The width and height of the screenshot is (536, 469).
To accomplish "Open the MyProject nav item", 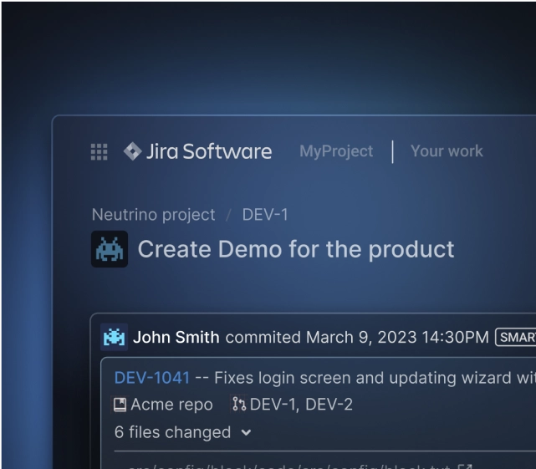I will (x=336, y=151).
